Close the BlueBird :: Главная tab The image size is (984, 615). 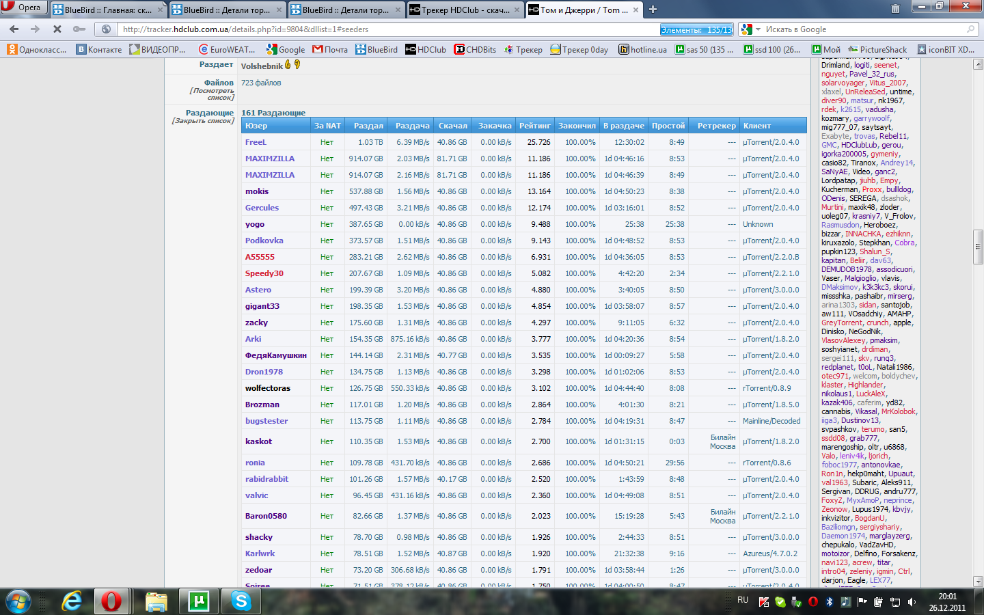tap(160, 10)
